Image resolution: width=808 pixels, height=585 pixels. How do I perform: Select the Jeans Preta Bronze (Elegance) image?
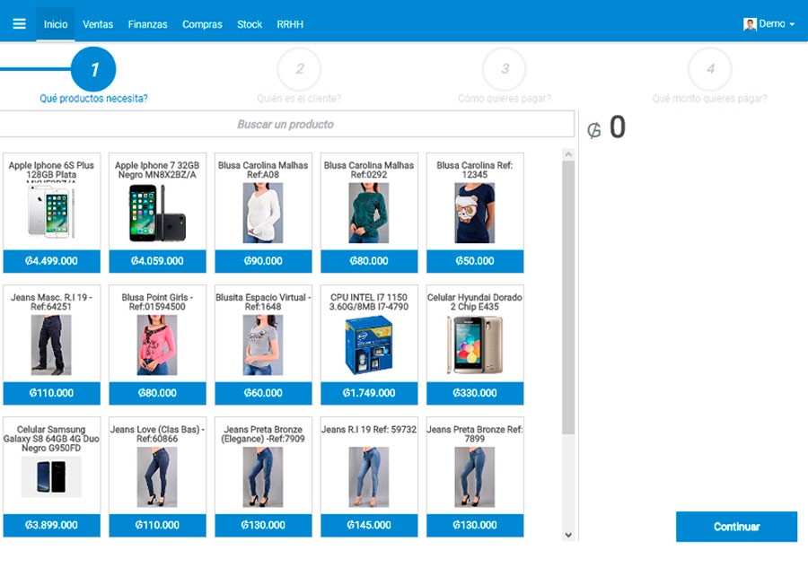click(x=263, y=476)
